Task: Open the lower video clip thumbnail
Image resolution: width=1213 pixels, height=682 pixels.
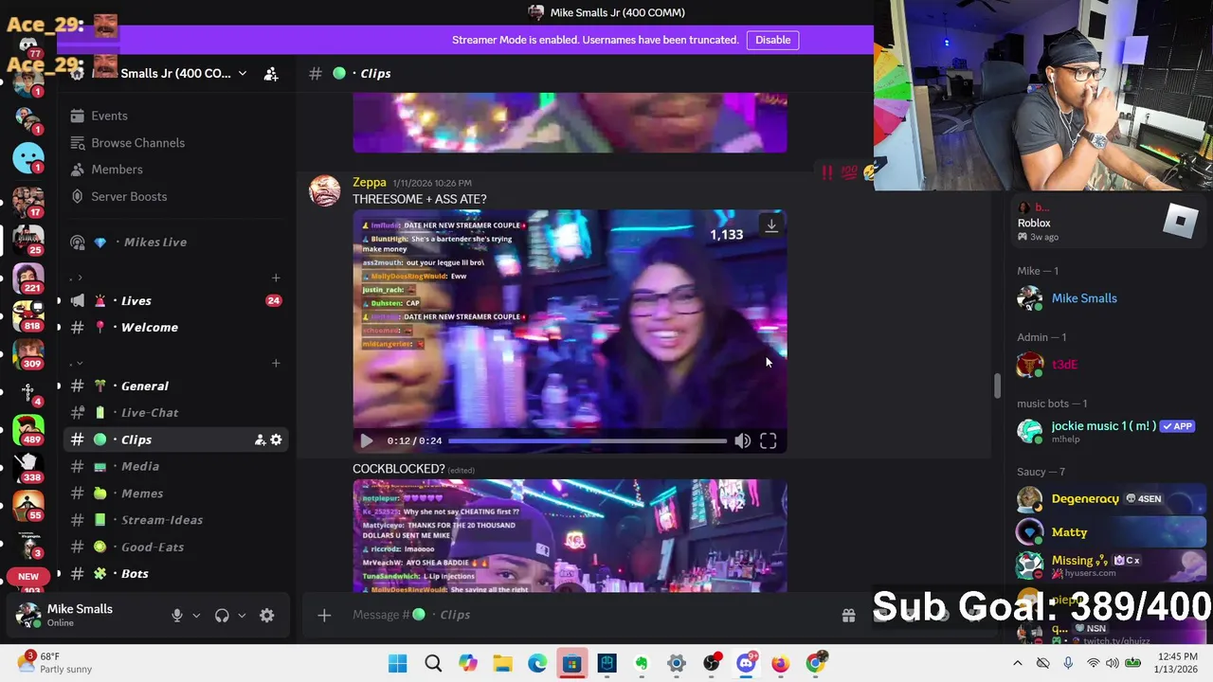Action: [x=570, y=535]
